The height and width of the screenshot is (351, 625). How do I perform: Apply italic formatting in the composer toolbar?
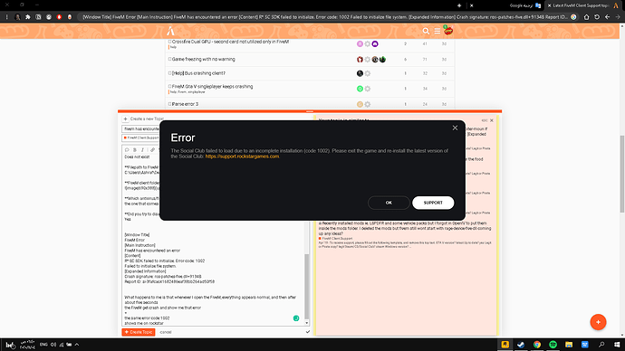[143, 150]
